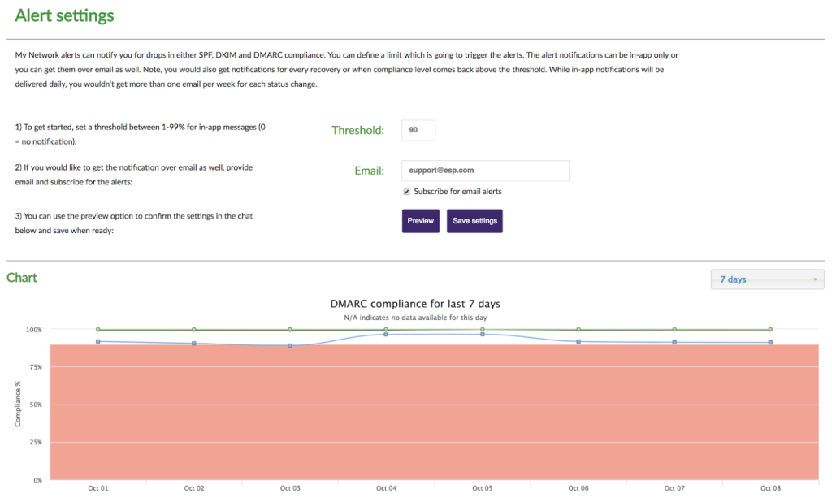Click the 'Subscribe for email alerts' label text
832x502 pixels.
pos(457,192)
